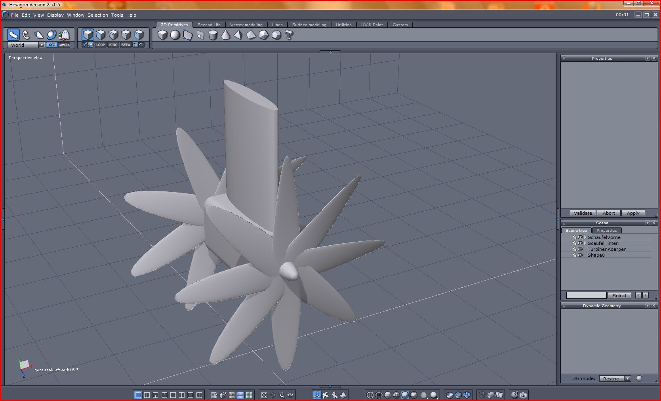Collapse the right side panel handle

pyautogui.click(x=558, y=219)
